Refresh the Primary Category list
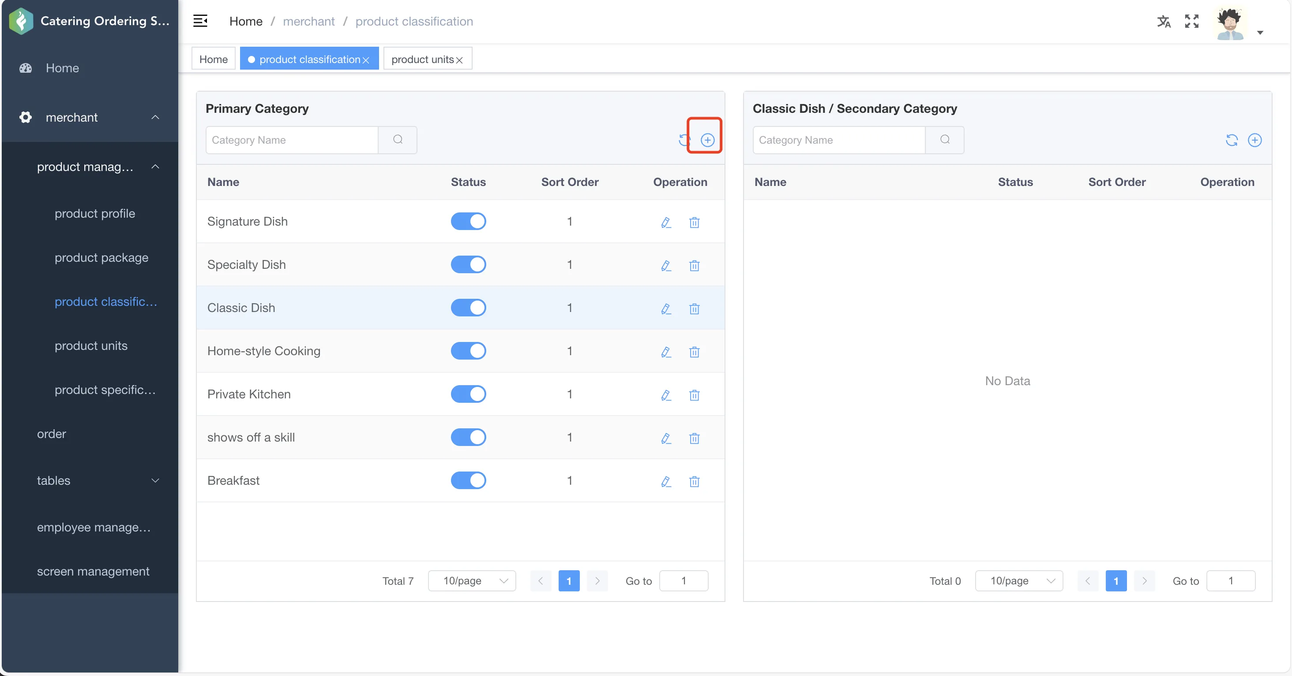Screen dimensions: 1292x676 [684, 140]
